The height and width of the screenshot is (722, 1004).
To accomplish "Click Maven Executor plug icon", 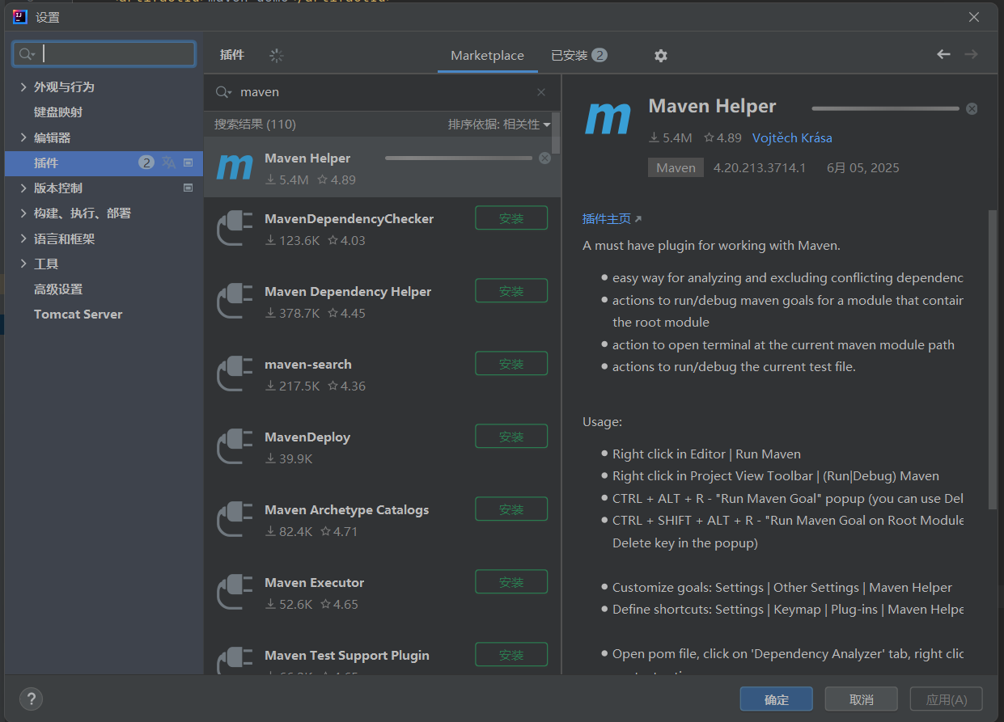I will pyautogui.click(x=235, y=592).
